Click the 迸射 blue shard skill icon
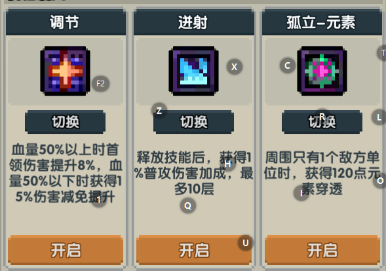386x271 pixels. [194, 71]
